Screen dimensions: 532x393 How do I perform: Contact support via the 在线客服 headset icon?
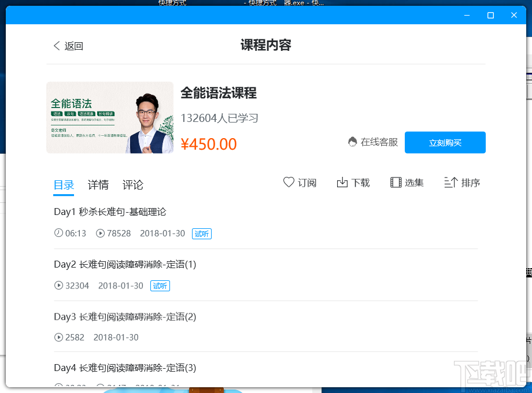(x=352, y=142)
